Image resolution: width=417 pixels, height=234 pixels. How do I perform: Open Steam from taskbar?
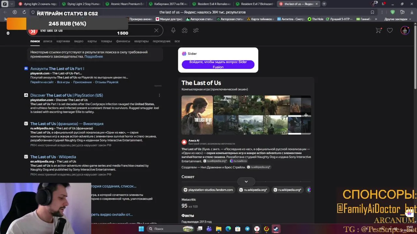tap(276, 229)
